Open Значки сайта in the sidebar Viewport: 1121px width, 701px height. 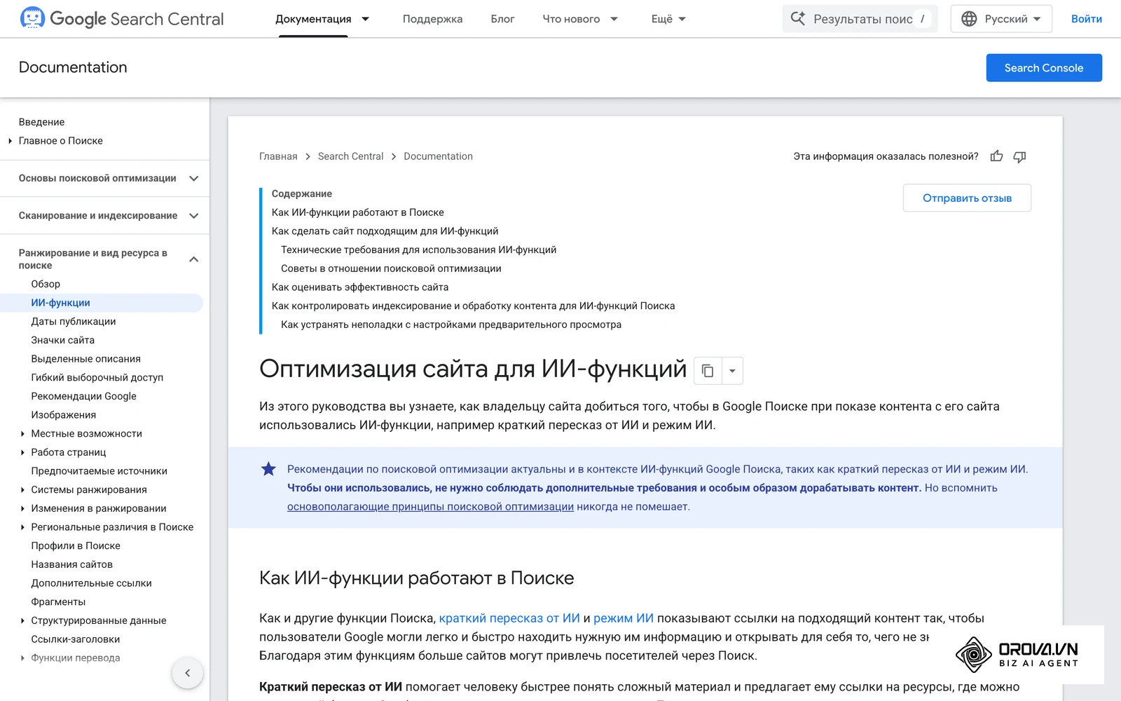[x=62, y=340]
